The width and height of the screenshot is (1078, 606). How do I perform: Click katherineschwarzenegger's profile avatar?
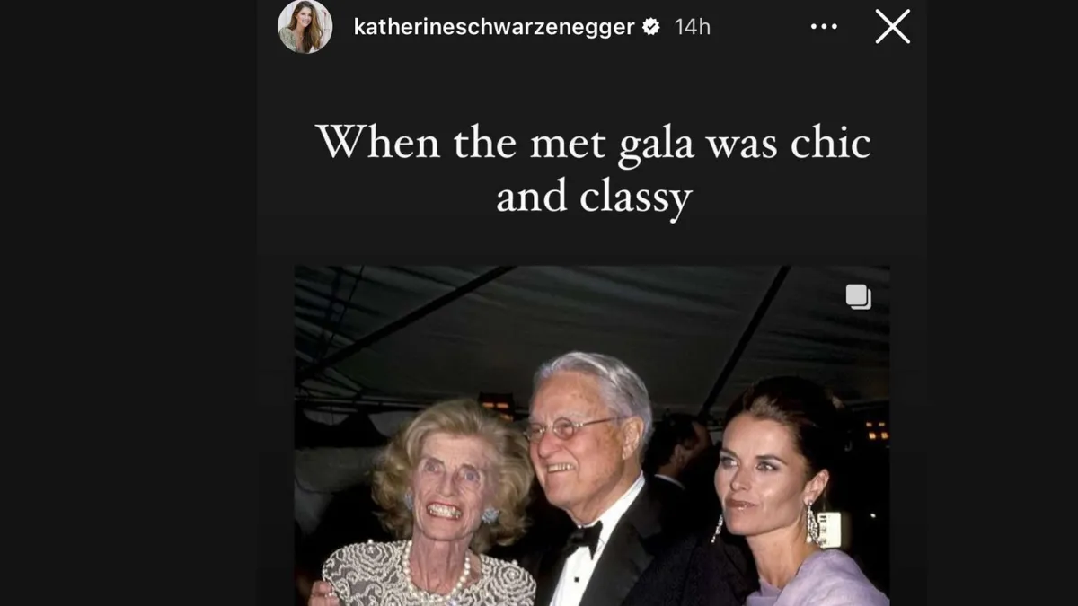(305, 27)
